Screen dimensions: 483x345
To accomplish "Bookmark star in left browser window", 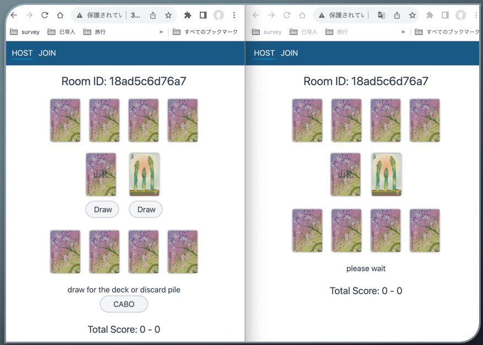I will click(x=168, y=15).
